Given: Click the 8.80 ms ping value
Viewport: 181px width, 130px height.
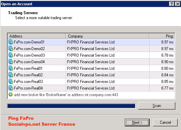Looking at the screenshot, I should pos(167,68).
